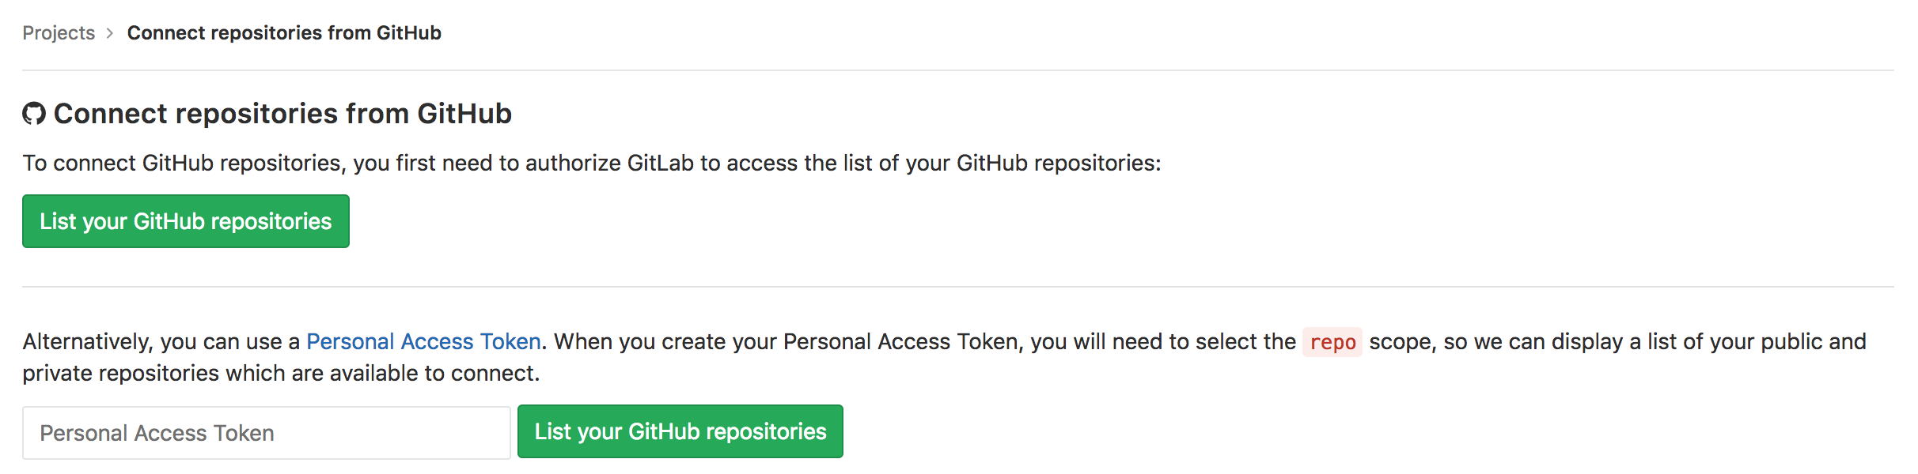Image resolution: width=1918 pixels, height=474 pixels.
Task: Click the word 'GitLab' in the authorize sentence
Action: (660, 163)
